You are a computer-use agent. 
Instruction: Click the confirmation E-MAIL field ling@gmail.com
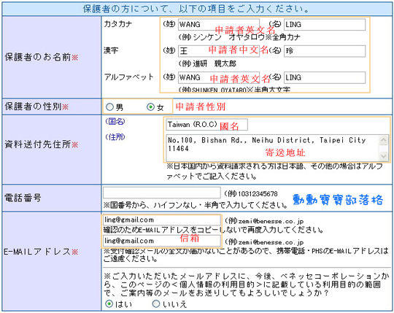click(162, 241)
